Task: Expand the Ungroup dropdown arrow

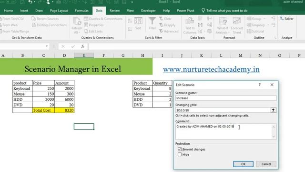Action: tap(268, 25)
